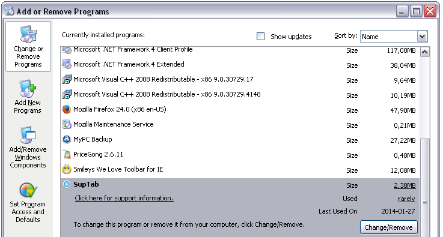This screenshot has height=237, width=443.
Task: Select Smileys We Love Toolbar smiley icon
Action: (x=67, y=169)
